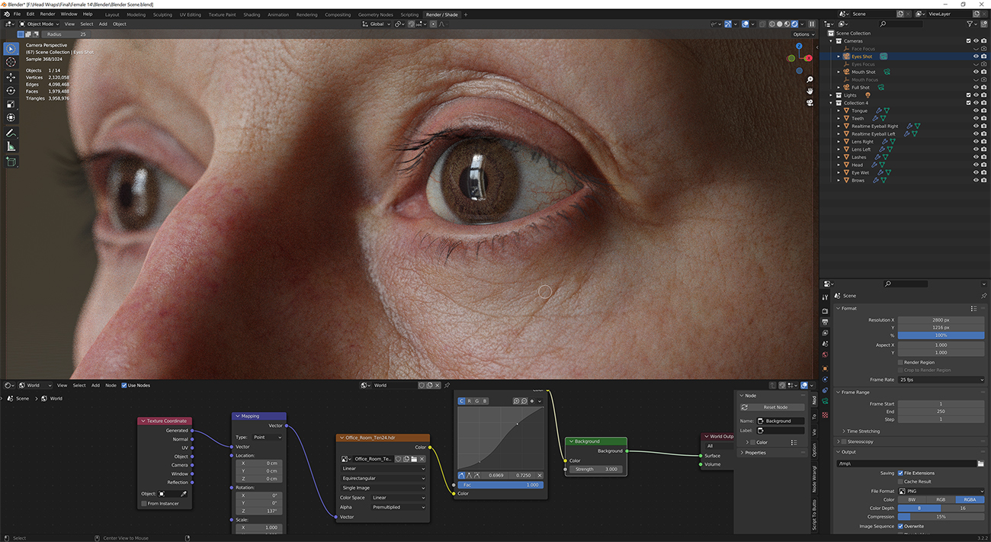Enable the Render Region checkbox

click(900, 362)
